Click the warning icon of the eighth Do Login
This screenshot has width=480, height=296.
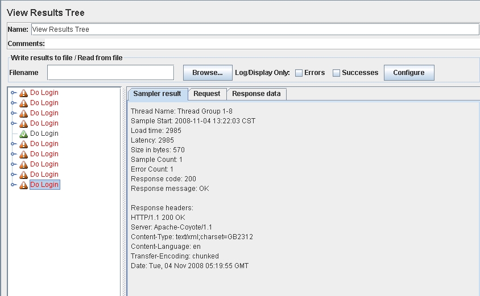tap(23, 165)
